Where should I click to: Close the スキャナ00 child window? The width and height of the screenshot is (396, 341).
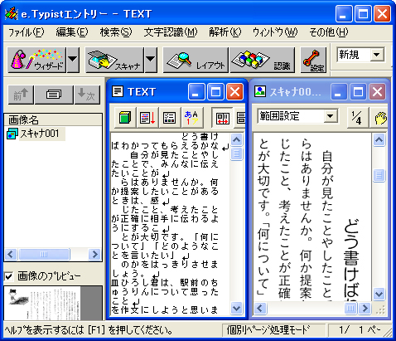(x=377, y=92)
